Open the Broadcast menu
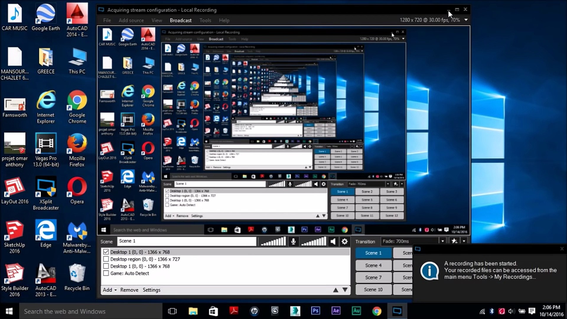Screen dimensions: 567x319 point(180,20)
